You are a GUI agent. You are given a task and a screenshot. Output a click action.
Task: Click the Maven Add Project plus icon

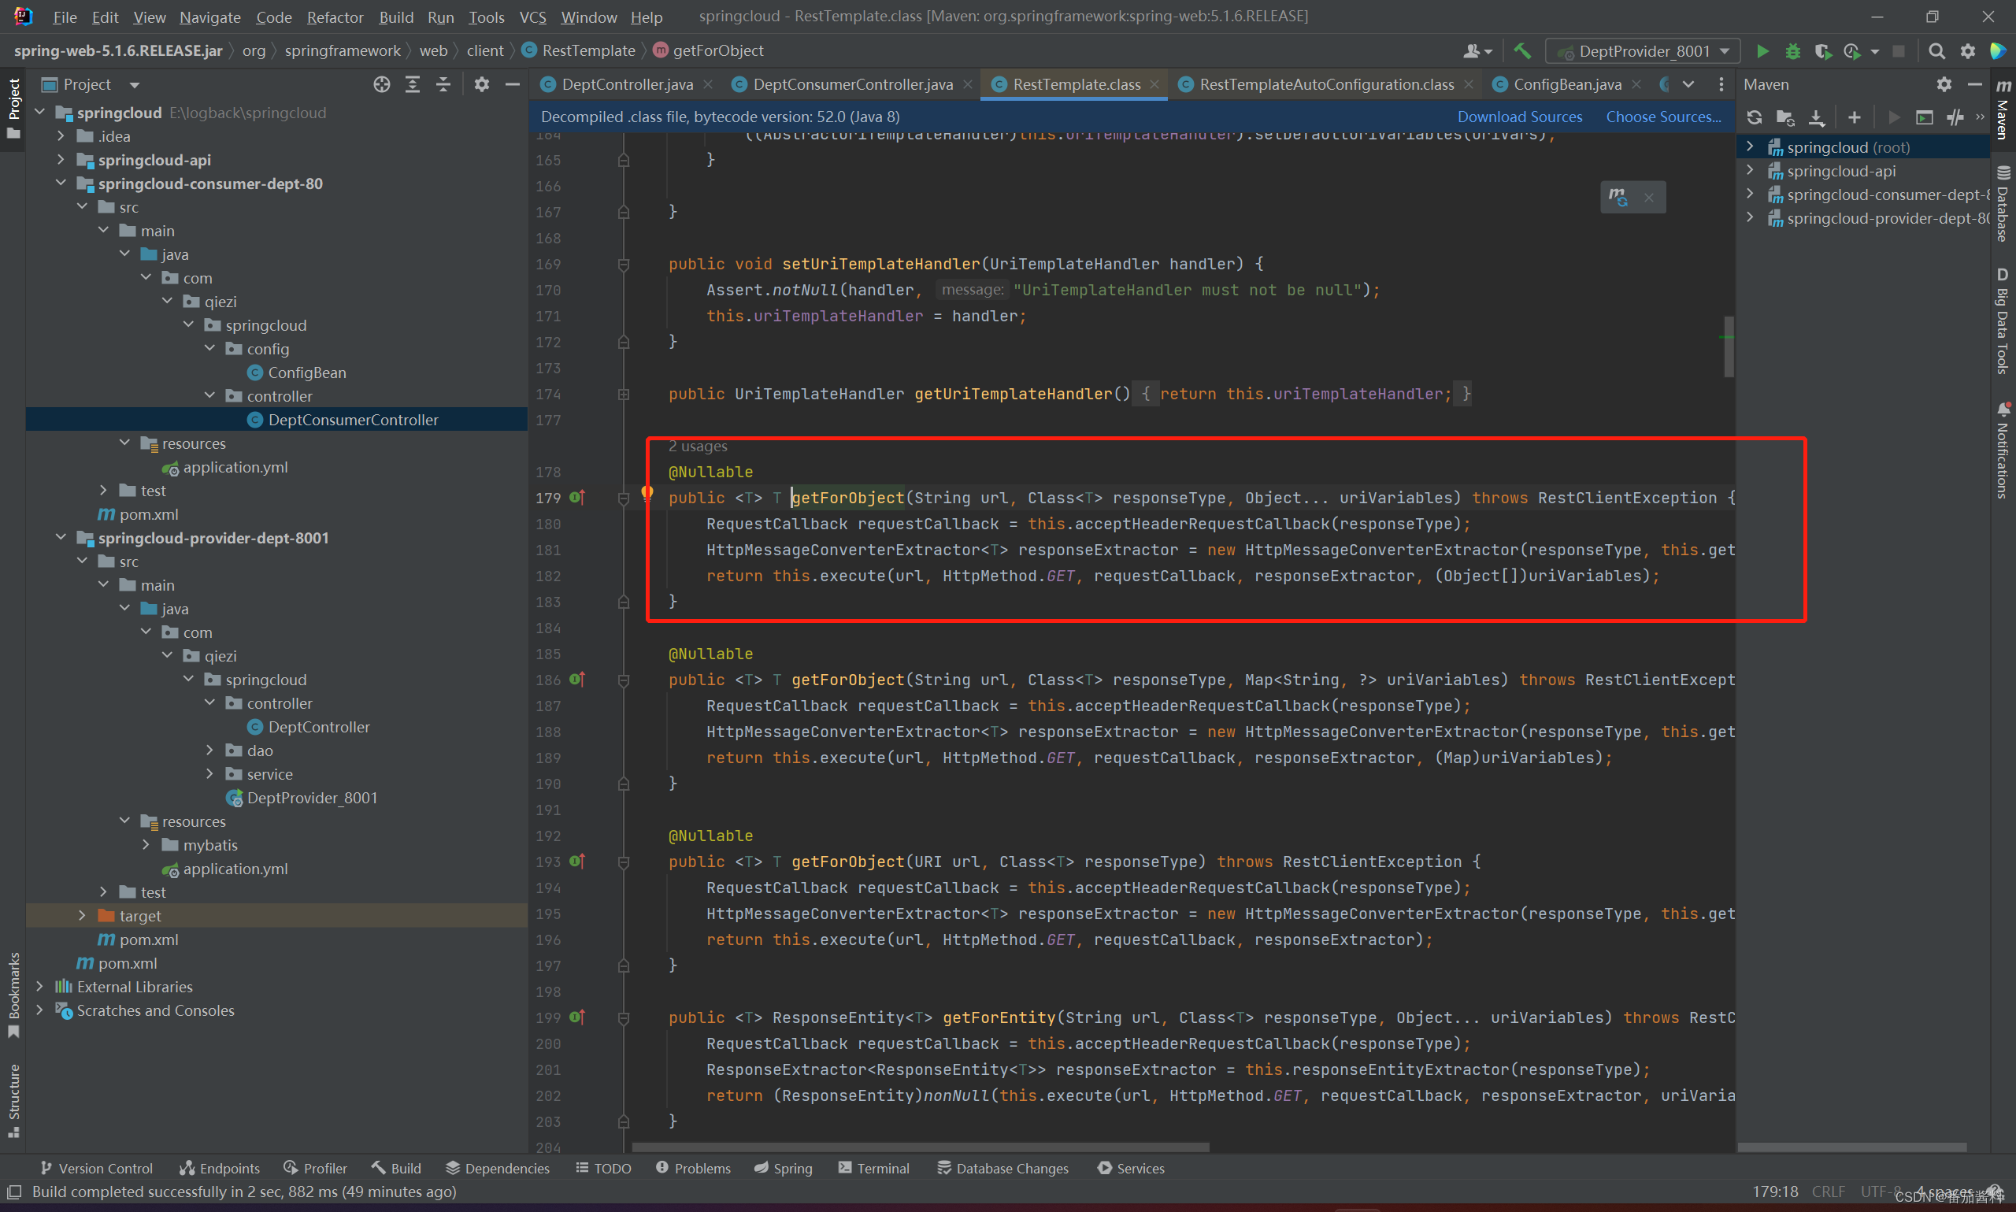point(1855,117)
